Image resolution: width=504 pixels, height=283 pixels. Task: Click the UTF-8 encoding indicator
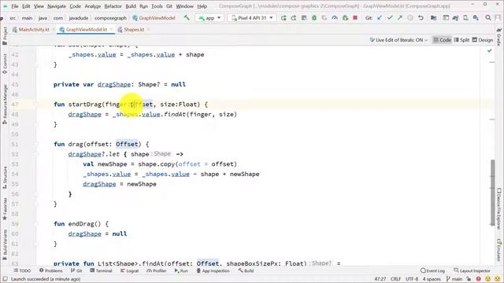412,279
